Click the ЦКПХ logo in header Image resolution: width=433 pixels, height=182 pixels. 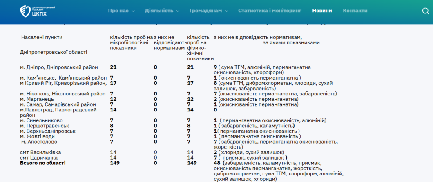coord(38,11)
